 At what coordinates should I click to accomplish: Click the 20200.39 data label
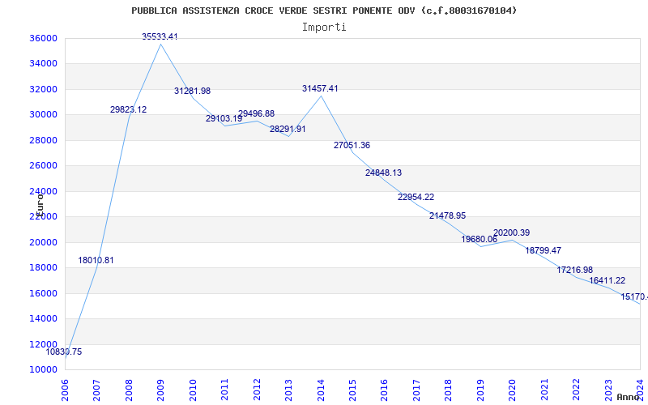coord(511,233)
